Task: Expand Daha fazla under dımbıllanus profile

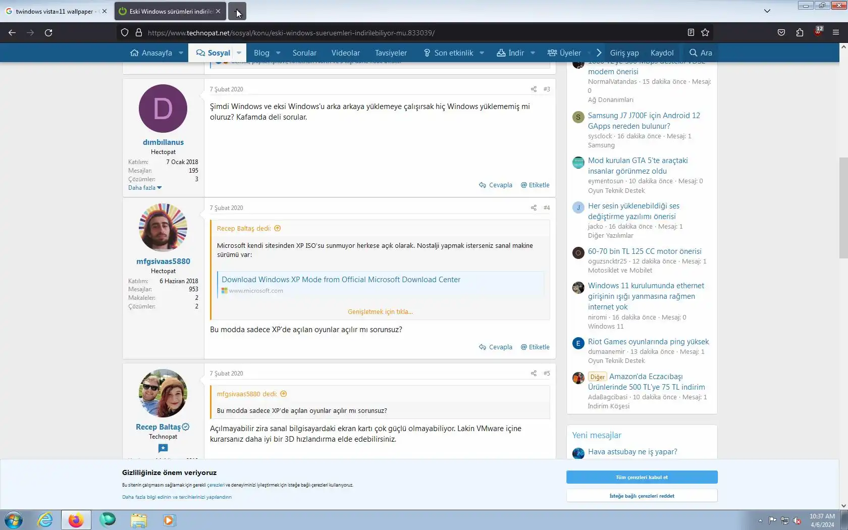Action: (x=145, y=188)
